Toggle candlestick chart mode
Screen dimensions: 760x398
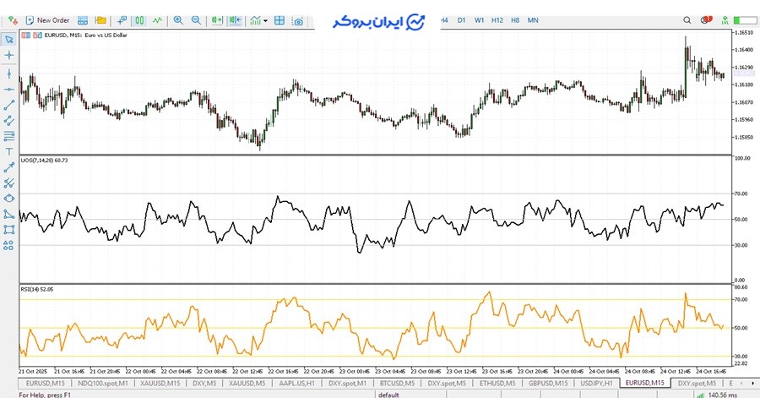(140, 19)
